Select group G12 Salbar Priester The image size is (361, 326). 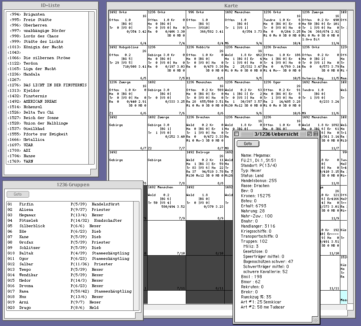coord(70,265)
